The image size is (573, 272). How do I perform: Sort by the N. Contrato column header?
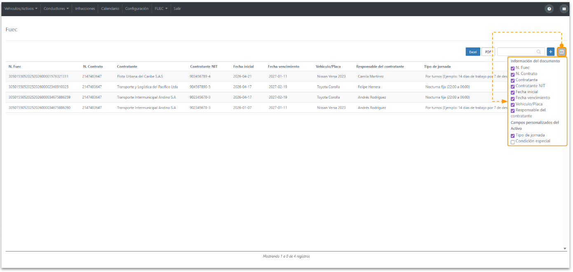pyautogui.click(x=93, y=66)
